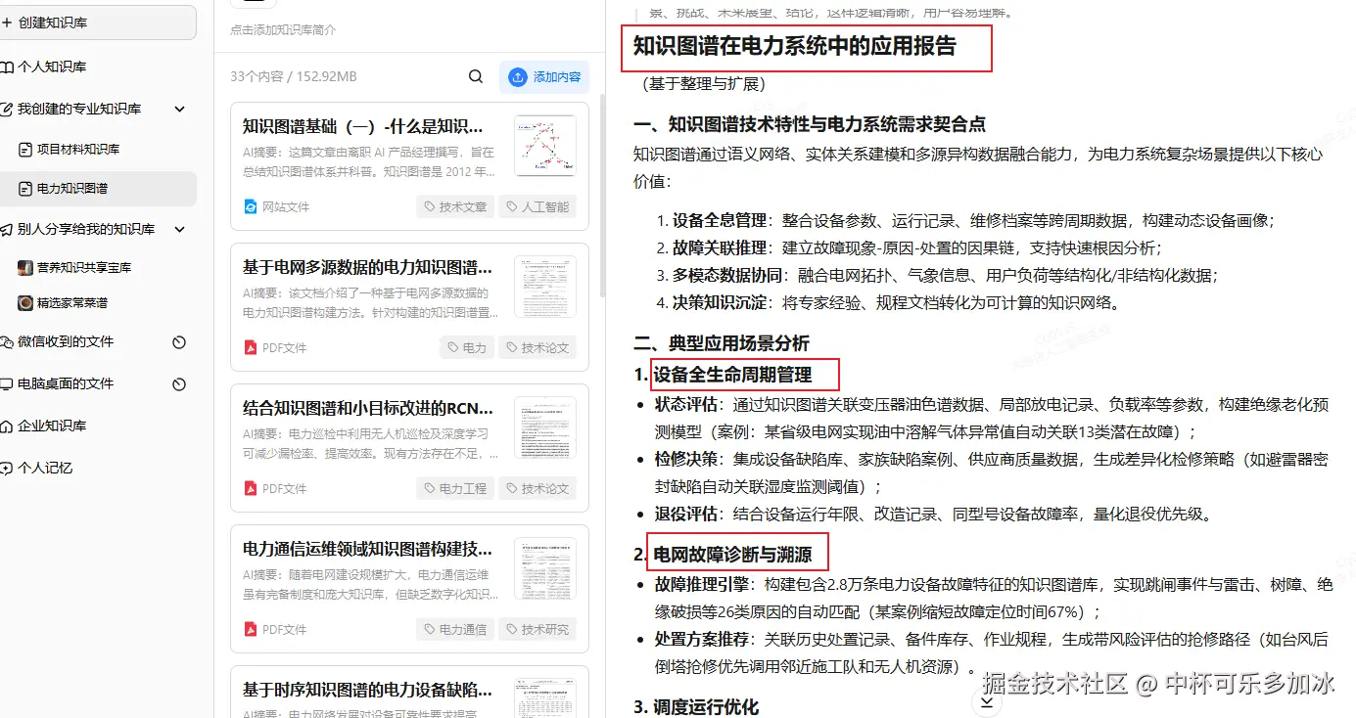Viewport: 1356px width, 718px height.
Task: Click the 添加内容 upload button
Action: 544,76
